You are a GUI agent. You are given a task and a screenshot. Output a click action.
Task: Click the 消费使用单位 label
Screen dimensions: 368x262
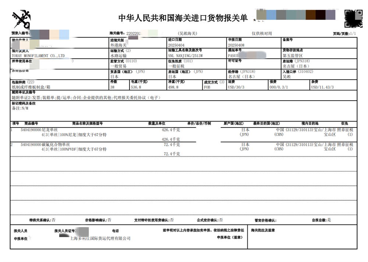(x=22, y=61)
